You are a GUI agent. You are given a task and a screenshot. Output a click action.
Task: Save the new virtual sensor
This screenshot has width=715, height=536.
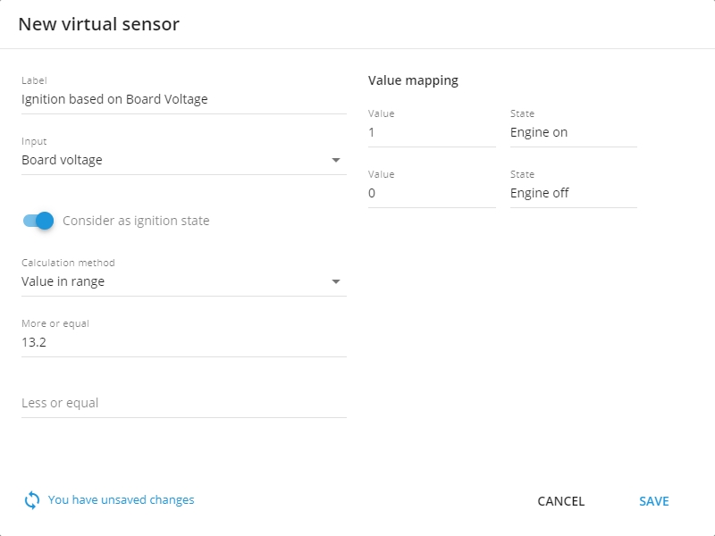coord(653,501)
